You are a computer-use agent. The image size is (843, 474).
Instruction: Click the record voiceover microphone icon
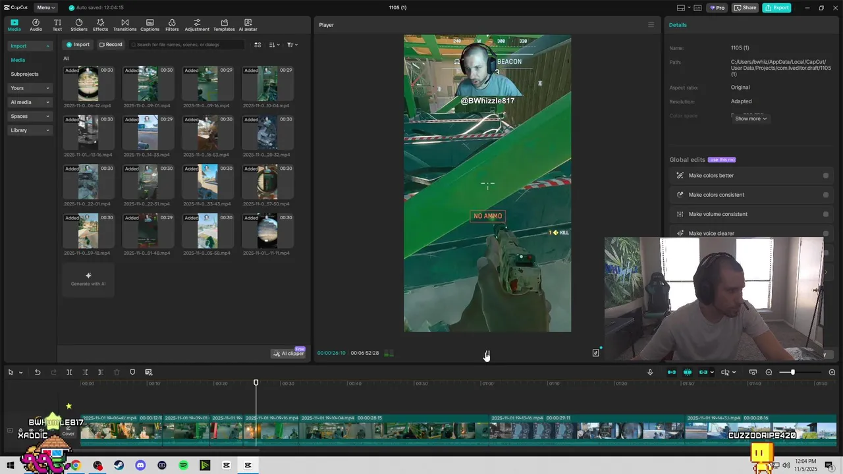(650, 372)
